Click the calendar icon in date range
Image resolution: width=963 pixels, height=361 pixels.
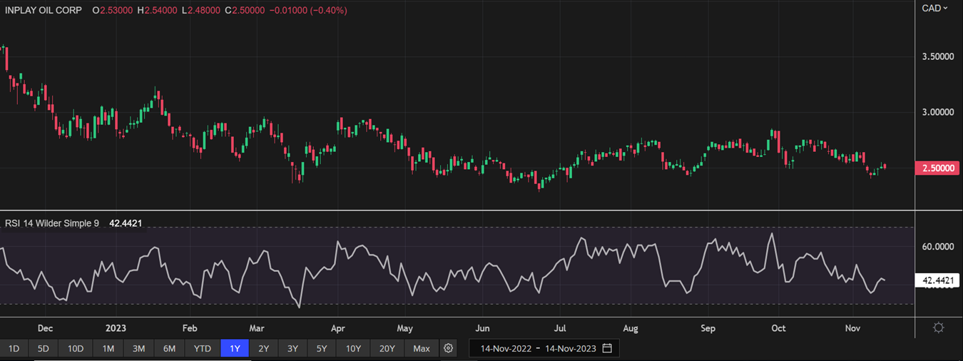(607, 348)
